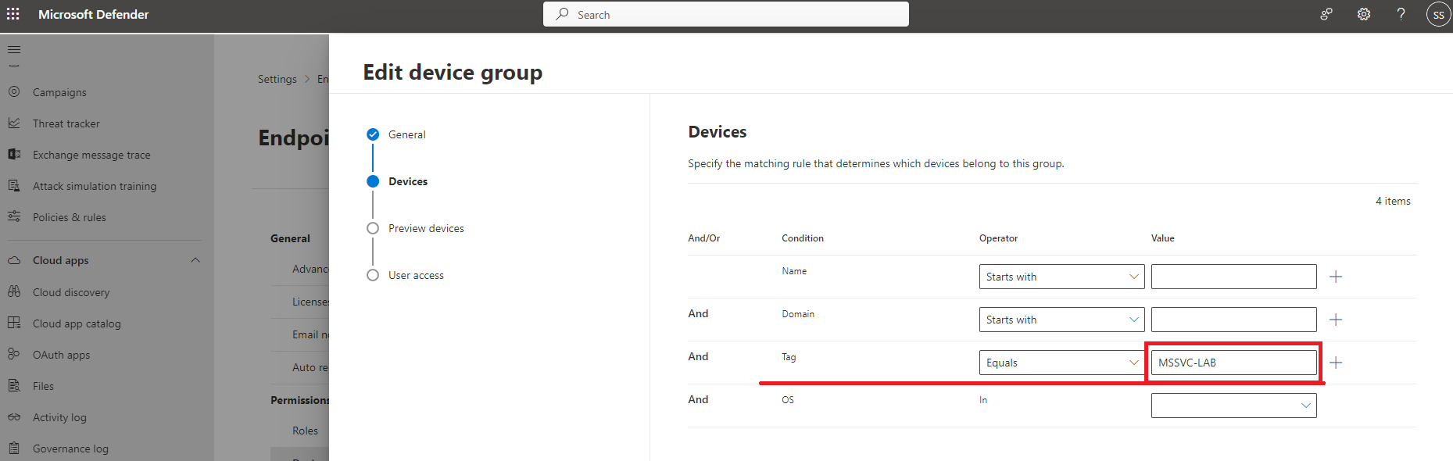This screenshot has height=461, width=1453.
Task: Add a Domain condition with plus icon
Action: [x=1336, y=320]
